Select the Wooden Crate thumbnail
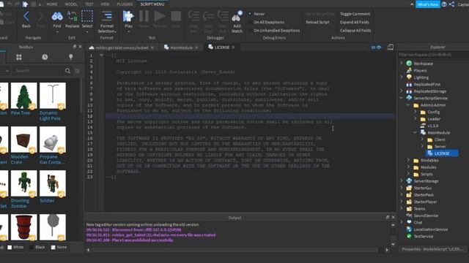469x263 pixels. 23,140
